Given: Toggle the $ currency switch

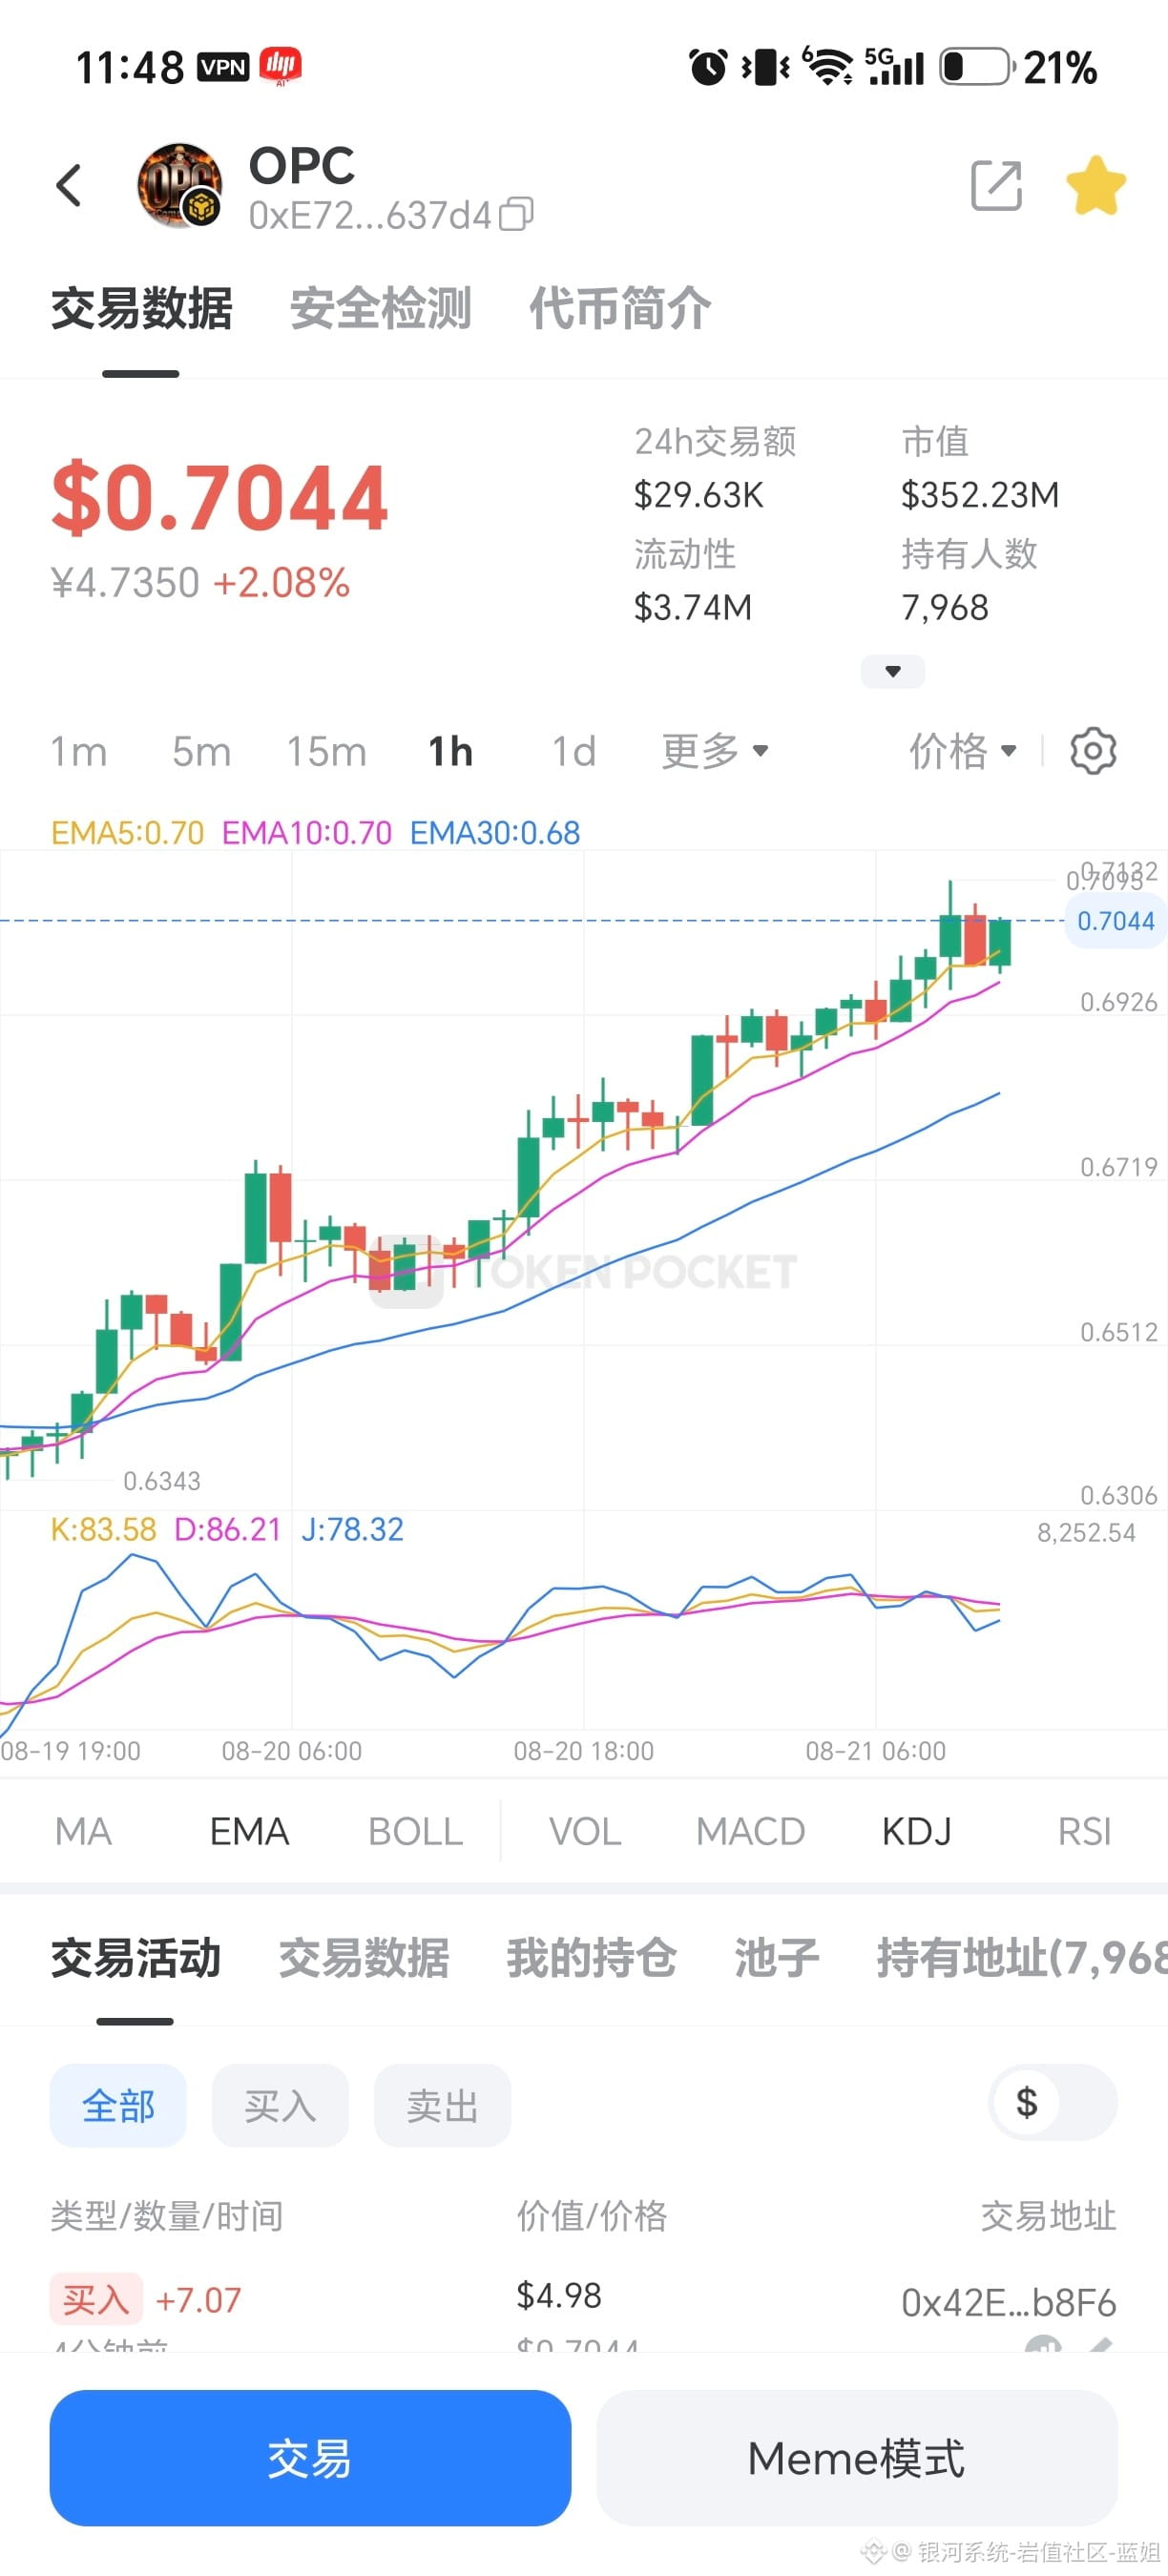Looking at the screenshot, I should coord(1053,2102).
